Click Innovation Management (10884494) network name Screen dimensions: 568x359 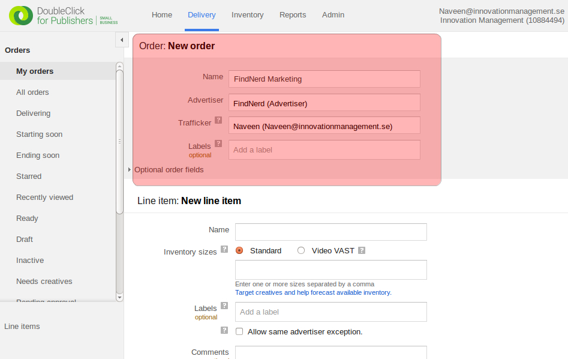(x=503, y=20)
